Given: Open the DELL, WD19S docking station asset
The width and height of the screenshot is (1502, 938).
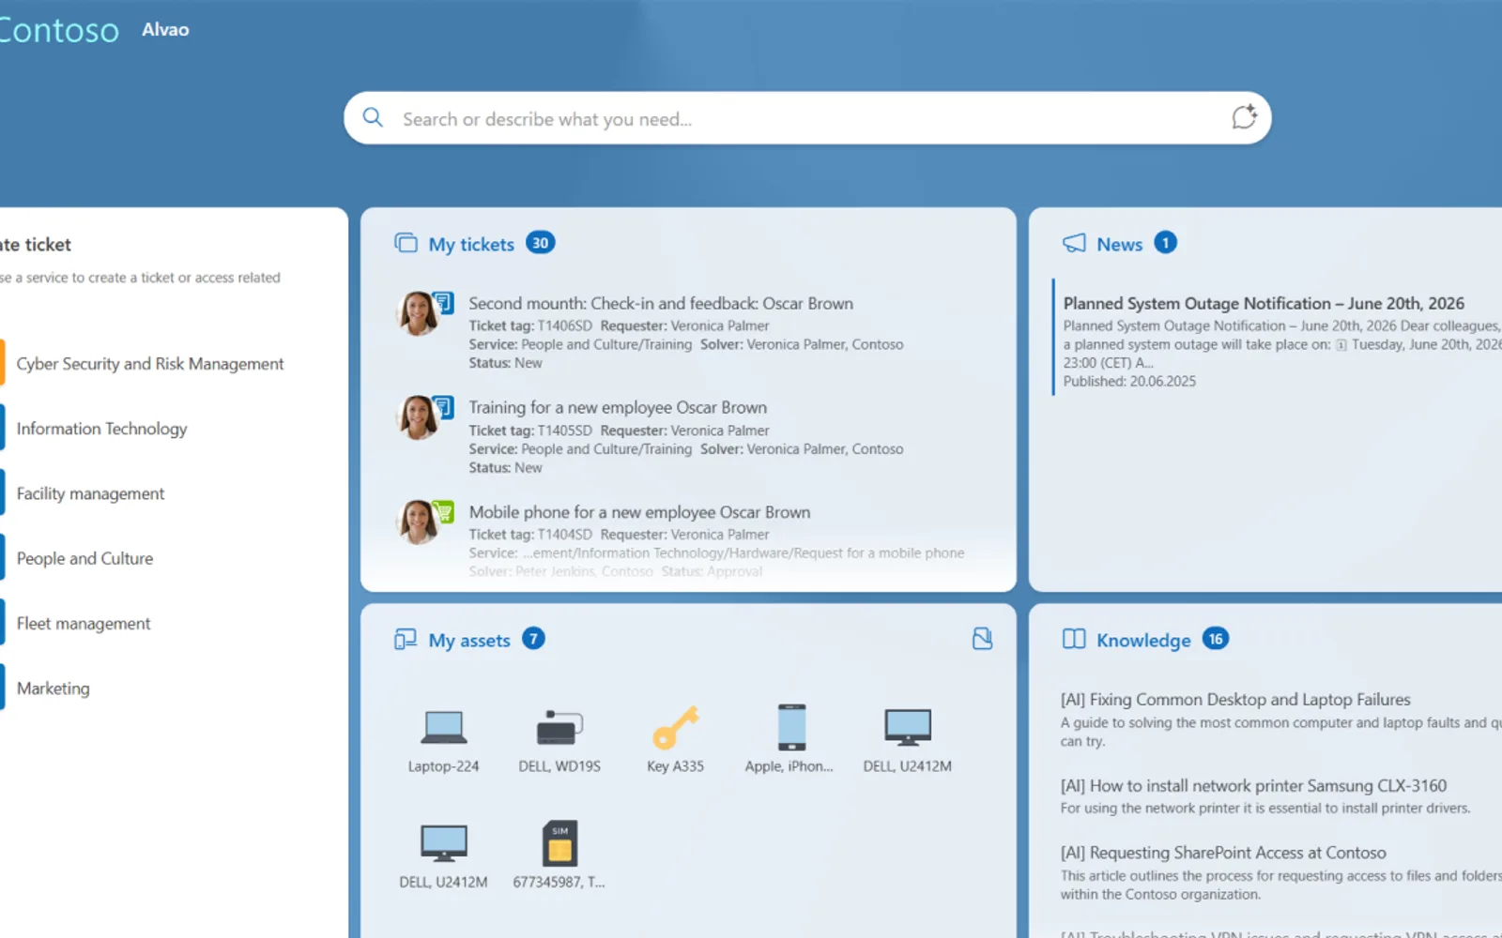Looking at the screenshot, I should point(559,740).
